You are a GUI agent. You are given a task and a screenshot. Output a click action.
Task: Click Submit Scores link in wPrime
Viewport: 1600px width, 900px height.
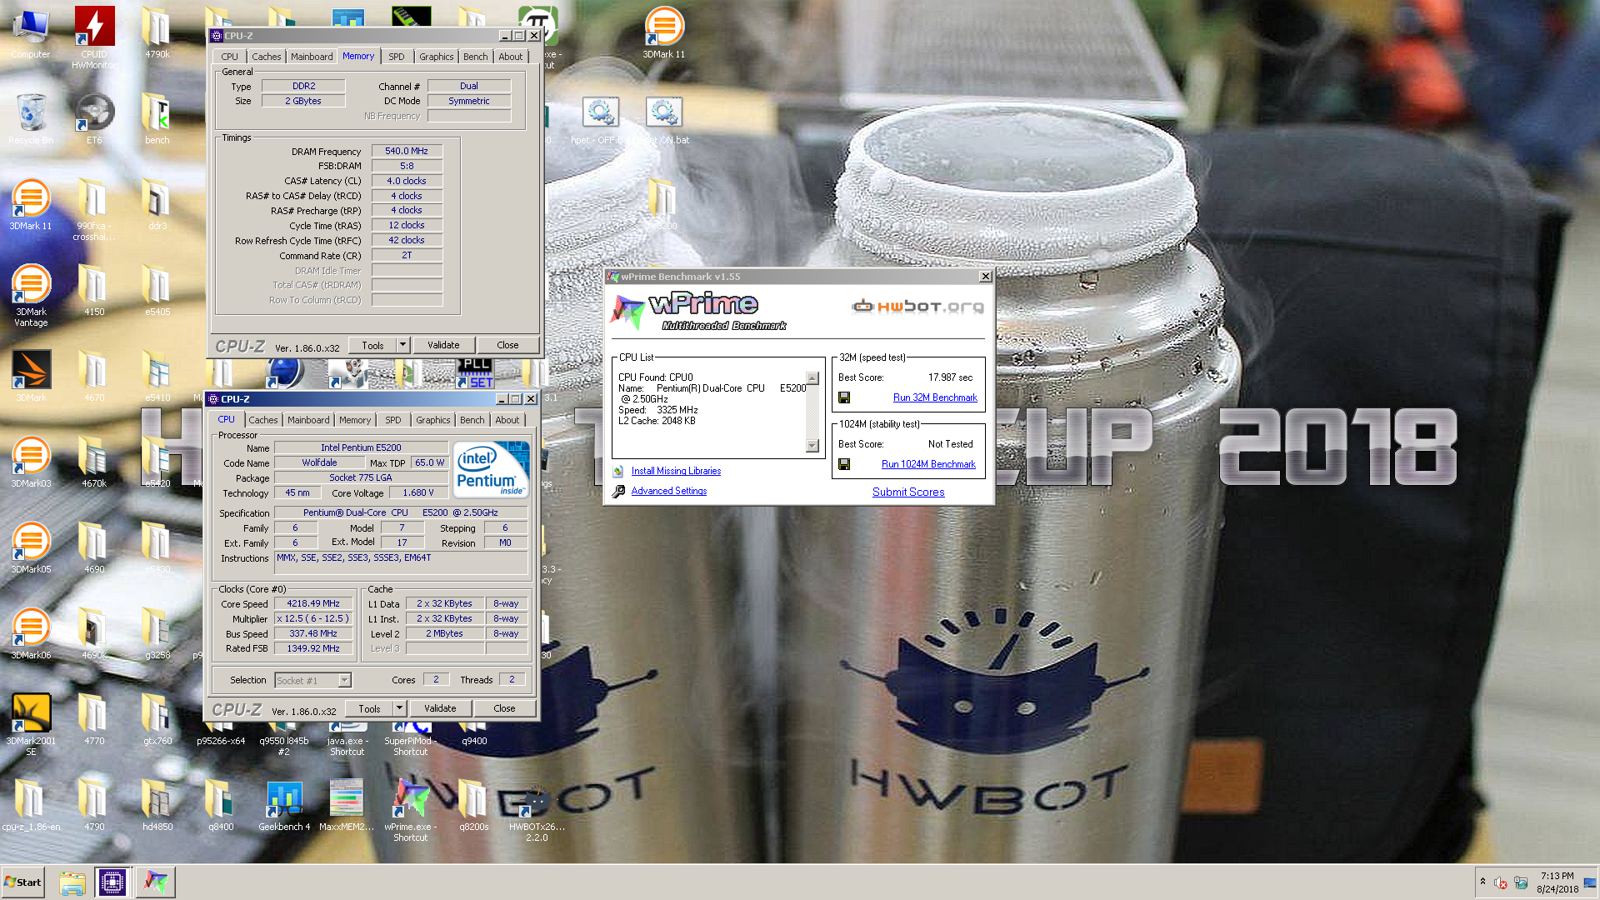tap(908, 492)
